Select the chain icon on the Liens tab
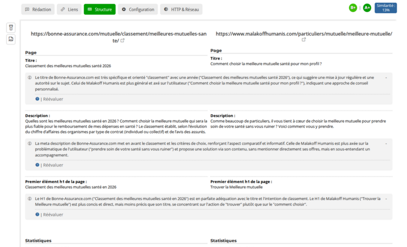 tap(62, 9)
